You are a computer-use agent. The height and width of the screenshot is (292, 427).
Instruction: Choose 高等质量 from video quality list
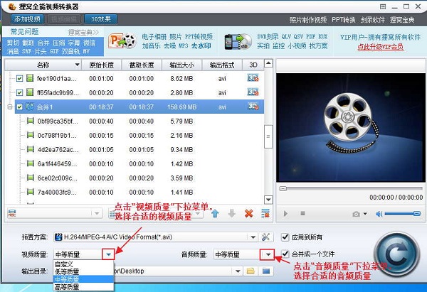click(83, 286)
